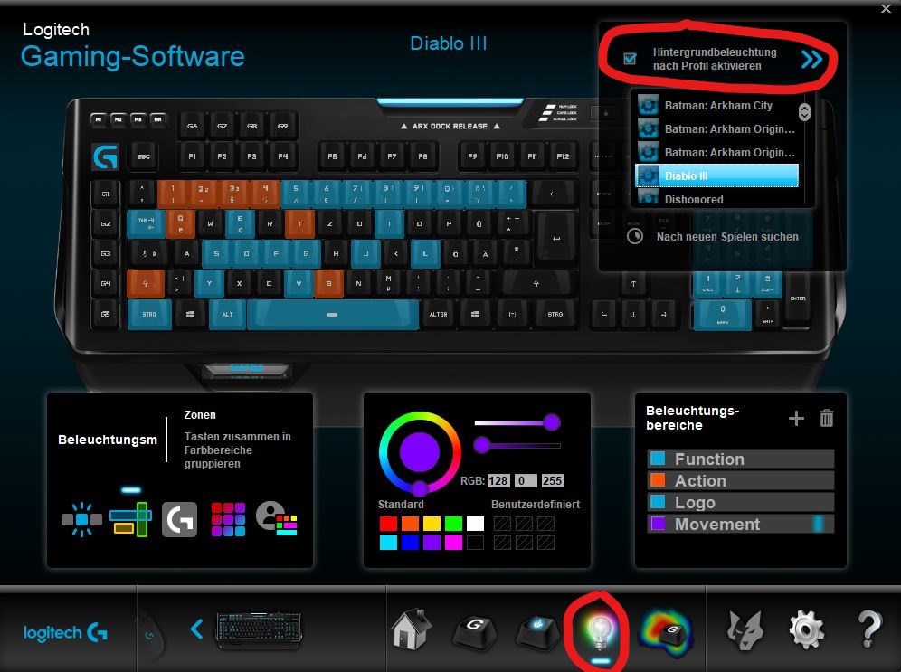Image resolution: width=901 pixels, height=672 pixels.
Task: Click the Logitech G logo
Action: click(65, 633)
